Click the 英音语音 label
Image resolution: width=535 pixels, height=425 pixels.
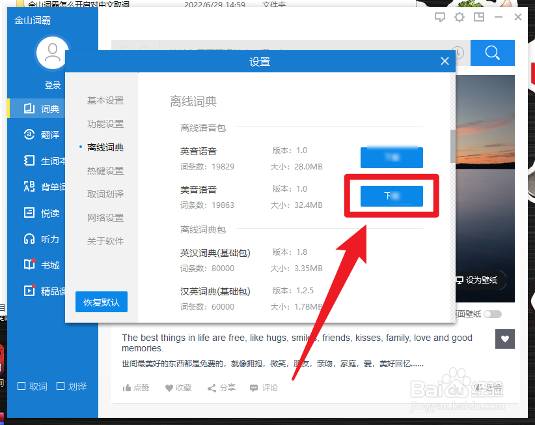(199, 151)
